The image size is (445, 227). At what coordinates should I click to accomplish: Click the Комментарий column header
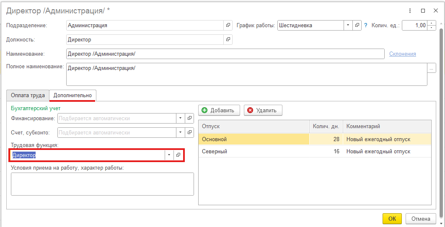[x=387, y=126]
